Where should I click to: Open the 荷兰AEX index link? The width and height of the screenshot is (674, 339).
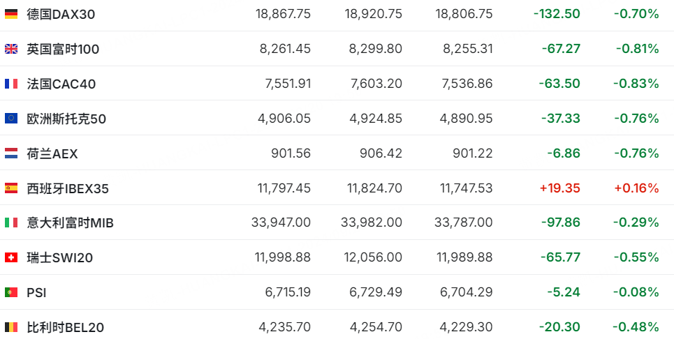pos(52,153)
